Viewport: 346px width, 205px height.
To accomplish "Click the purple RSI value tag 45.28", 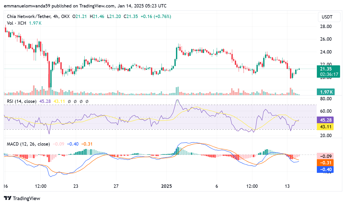I will 325,120.
